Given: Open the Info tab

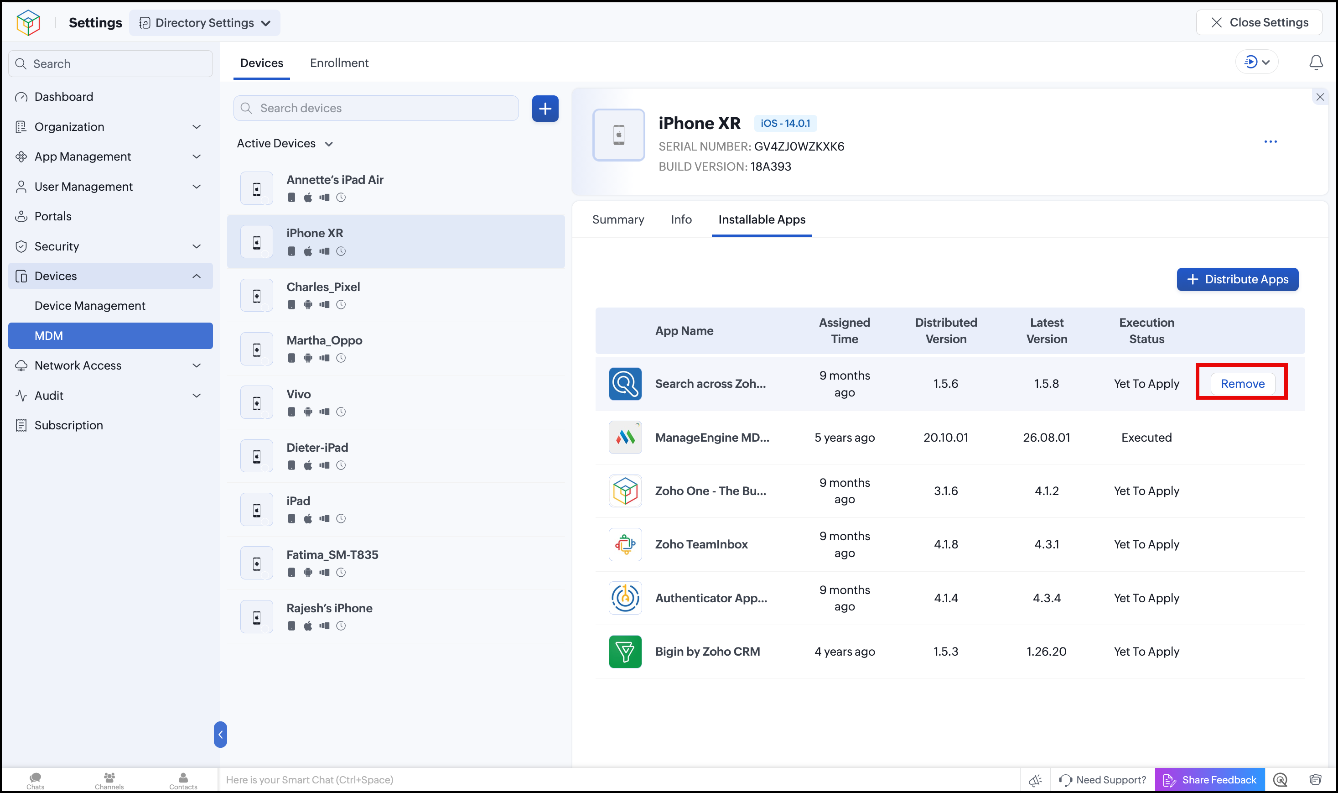Looking at the screenshot, I should (x=681, y=219).
